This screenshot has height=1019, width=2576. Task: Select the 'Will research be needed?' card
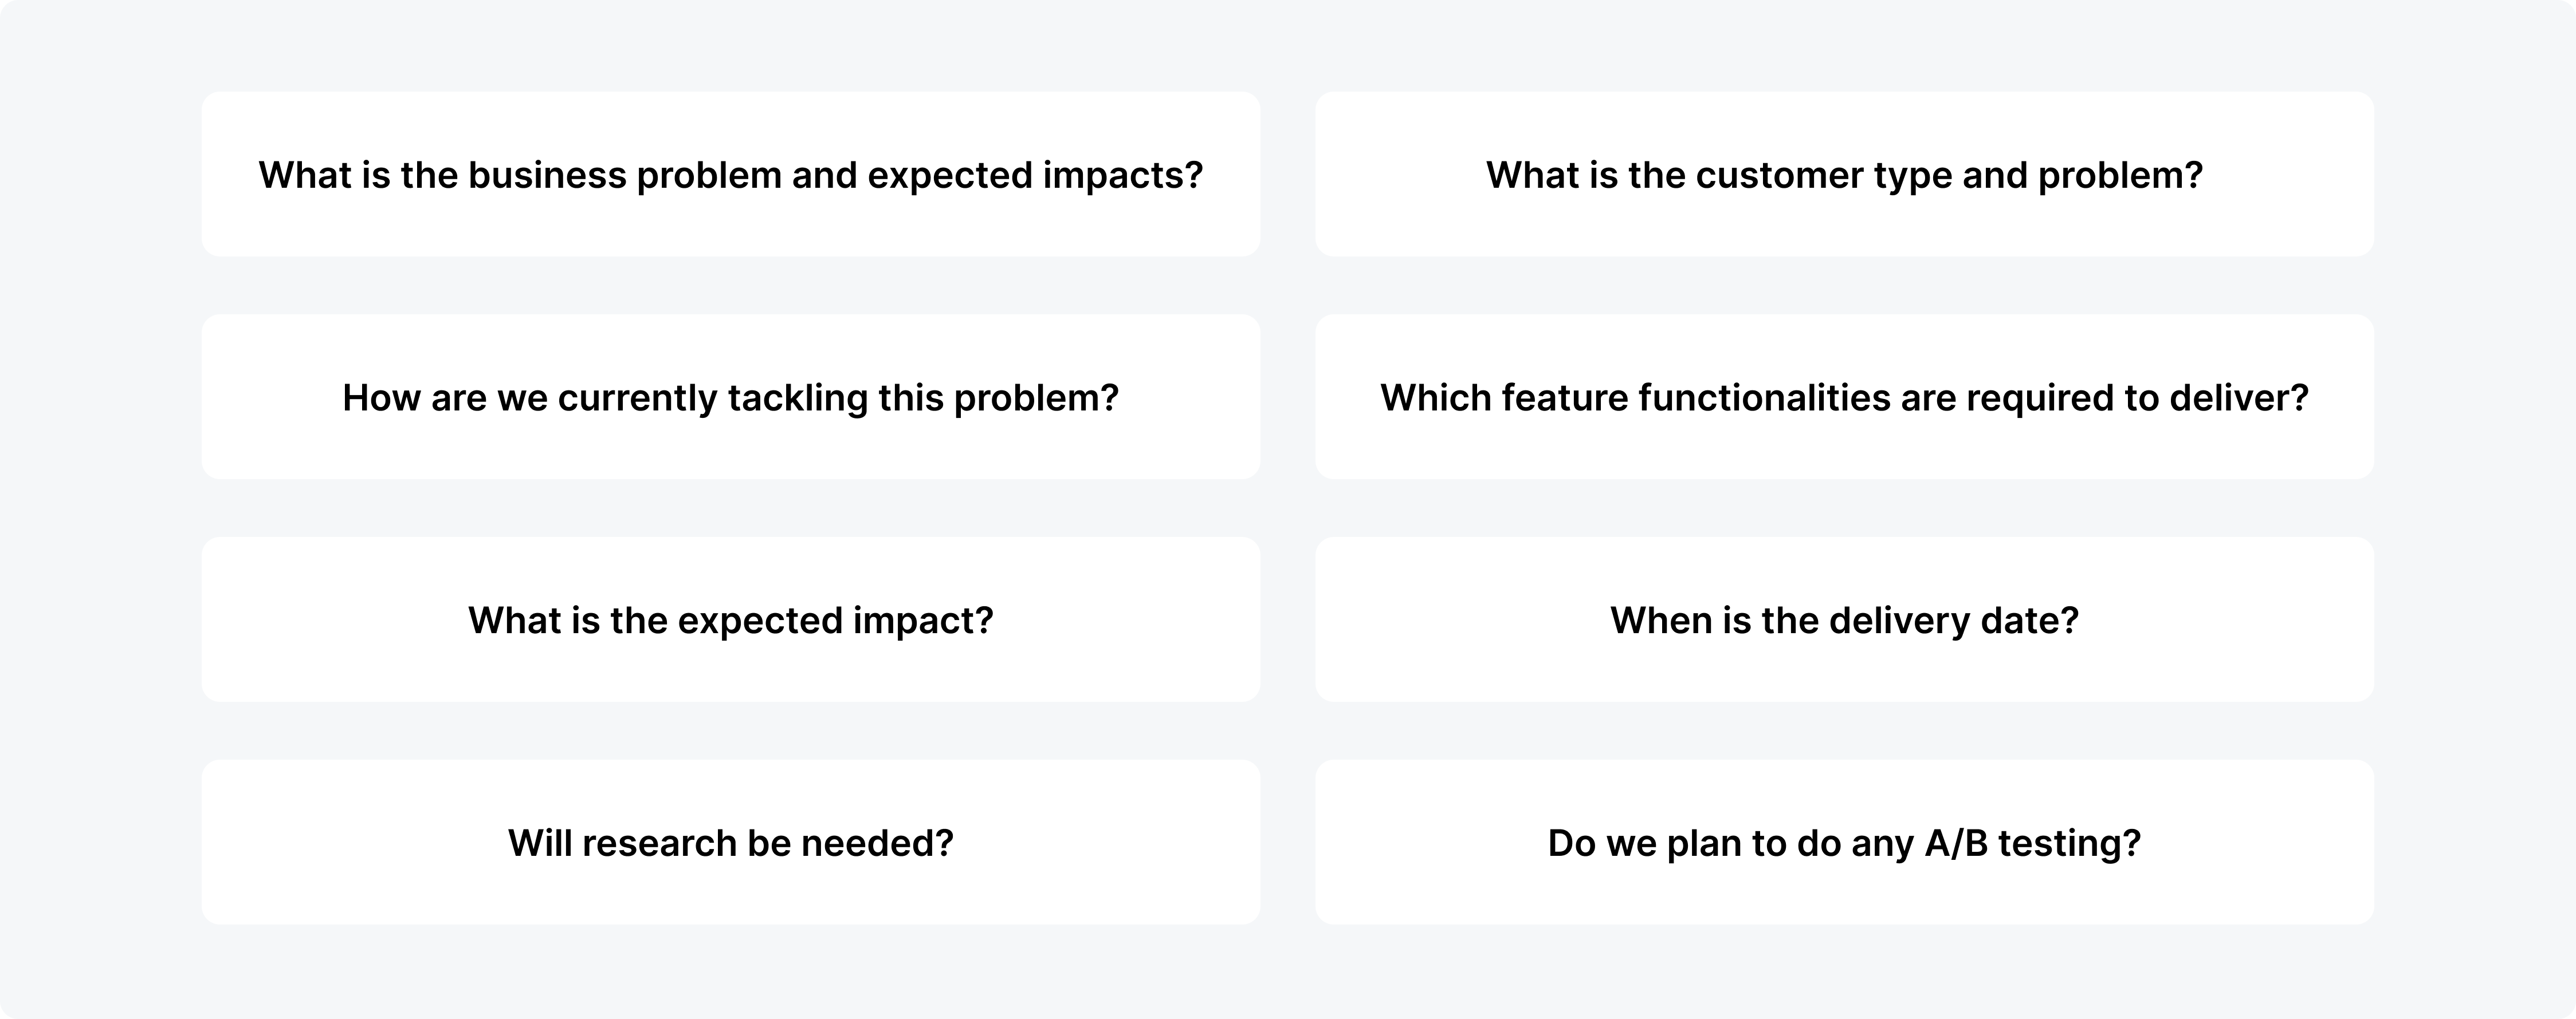[730, 842]
